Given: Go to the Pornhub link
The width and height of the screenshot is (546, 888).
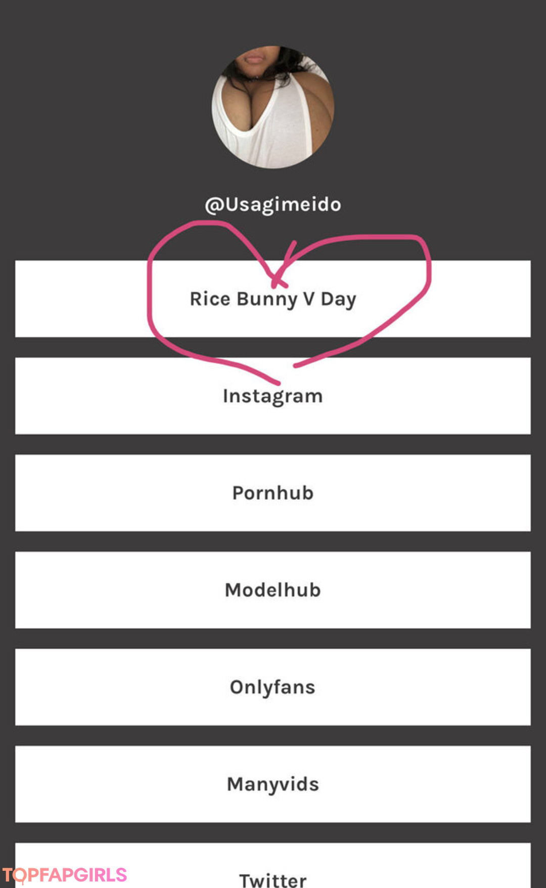Looking at the screenshot, I should tap(273, 493).
